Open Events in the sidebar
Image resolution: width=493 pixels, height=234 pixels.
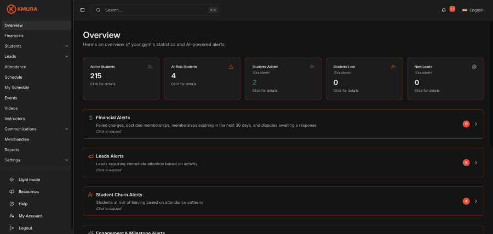click(x=37, y=98)
